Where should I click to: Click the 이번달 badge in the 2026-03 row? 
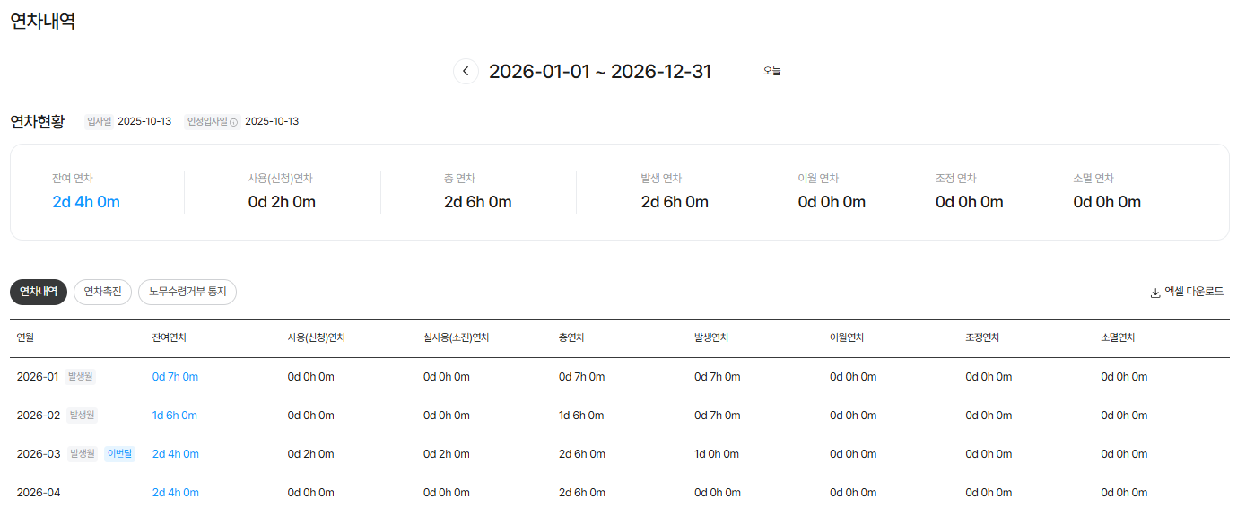pyautogui.click(x=119, y=454)
